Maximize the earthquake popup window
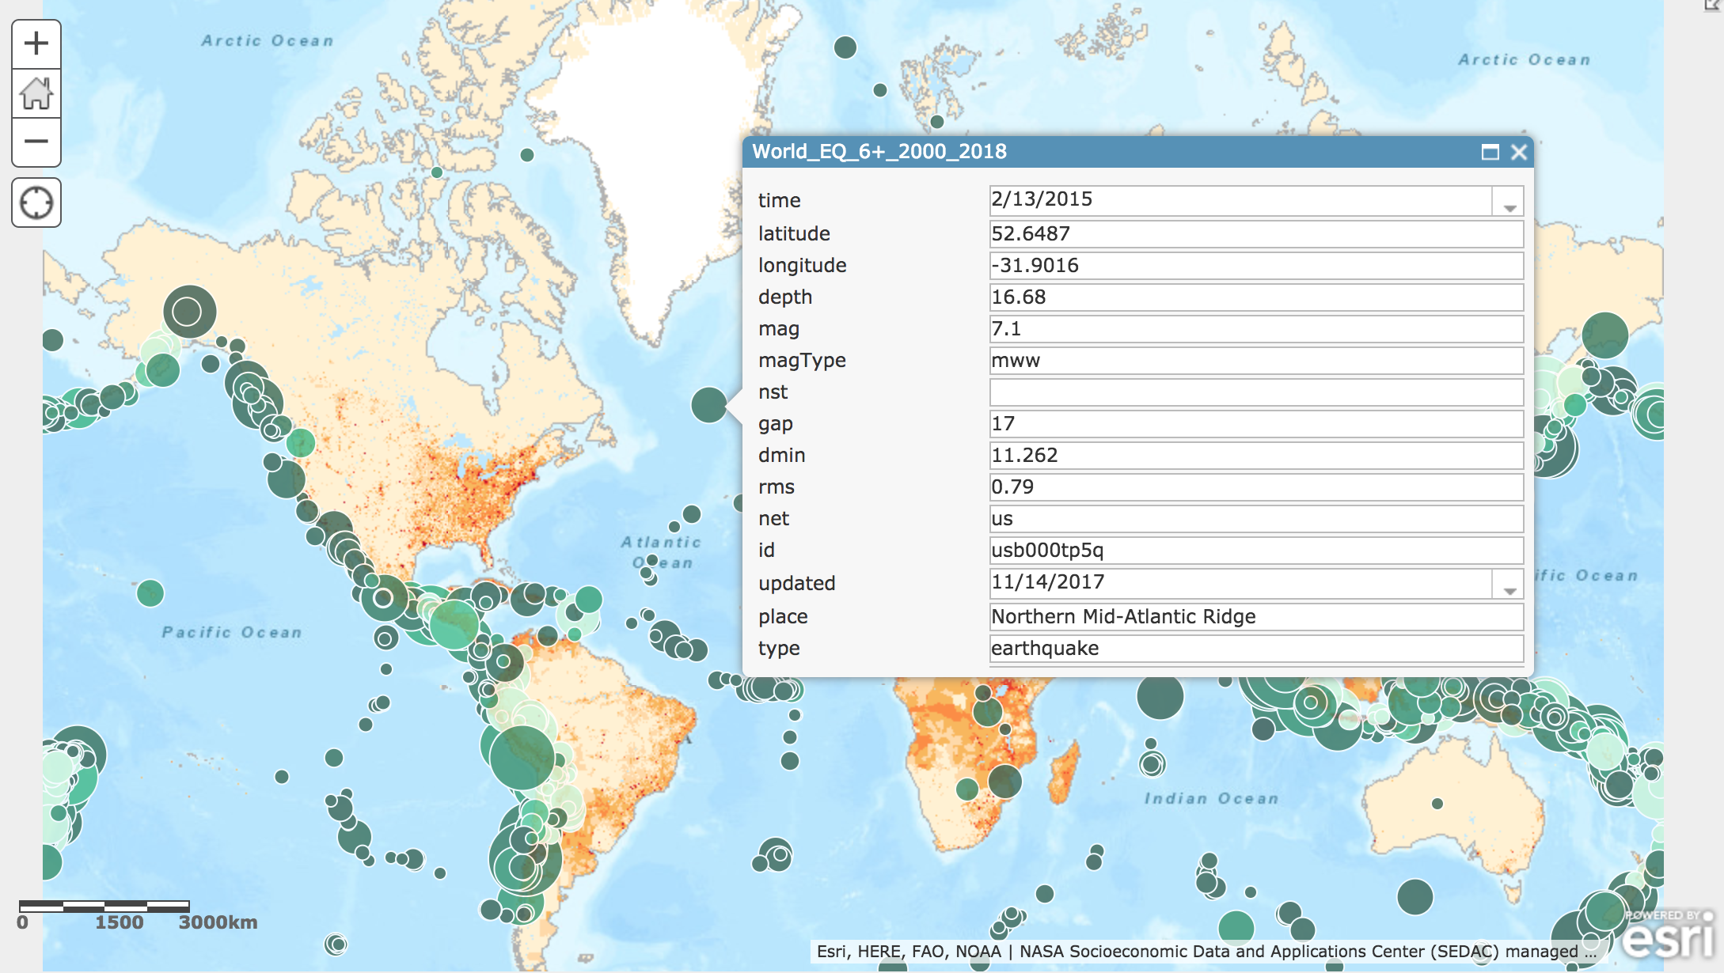The image size is (1724, 973). click(x=1490, y=152)
